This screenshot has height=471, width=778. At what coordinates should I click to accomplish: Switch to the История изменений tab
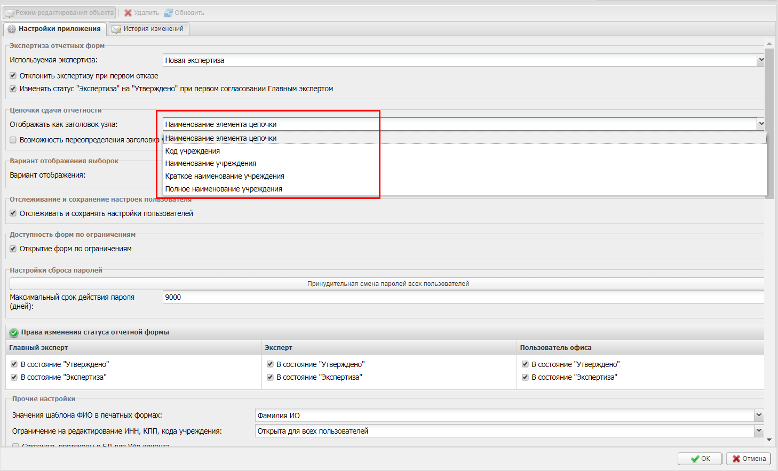tap(153, 29)
